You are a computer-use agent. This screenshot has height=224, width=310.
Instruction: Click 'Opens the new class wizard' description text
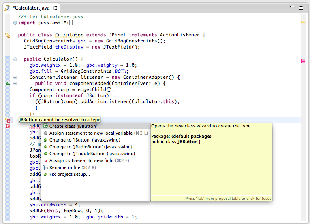(x=201, y=126)
